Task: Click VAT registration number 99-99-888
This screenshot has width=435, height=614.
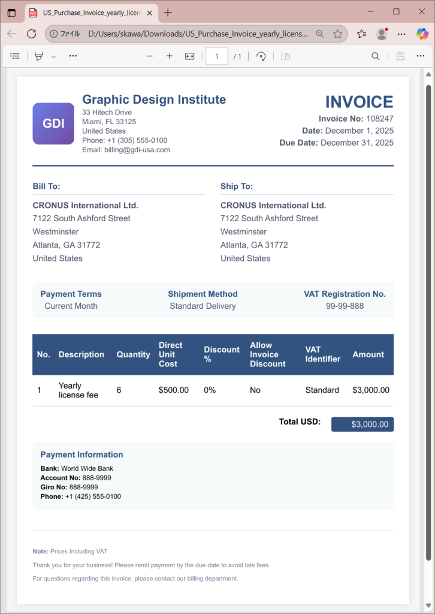Action: [x=345, y=306]
